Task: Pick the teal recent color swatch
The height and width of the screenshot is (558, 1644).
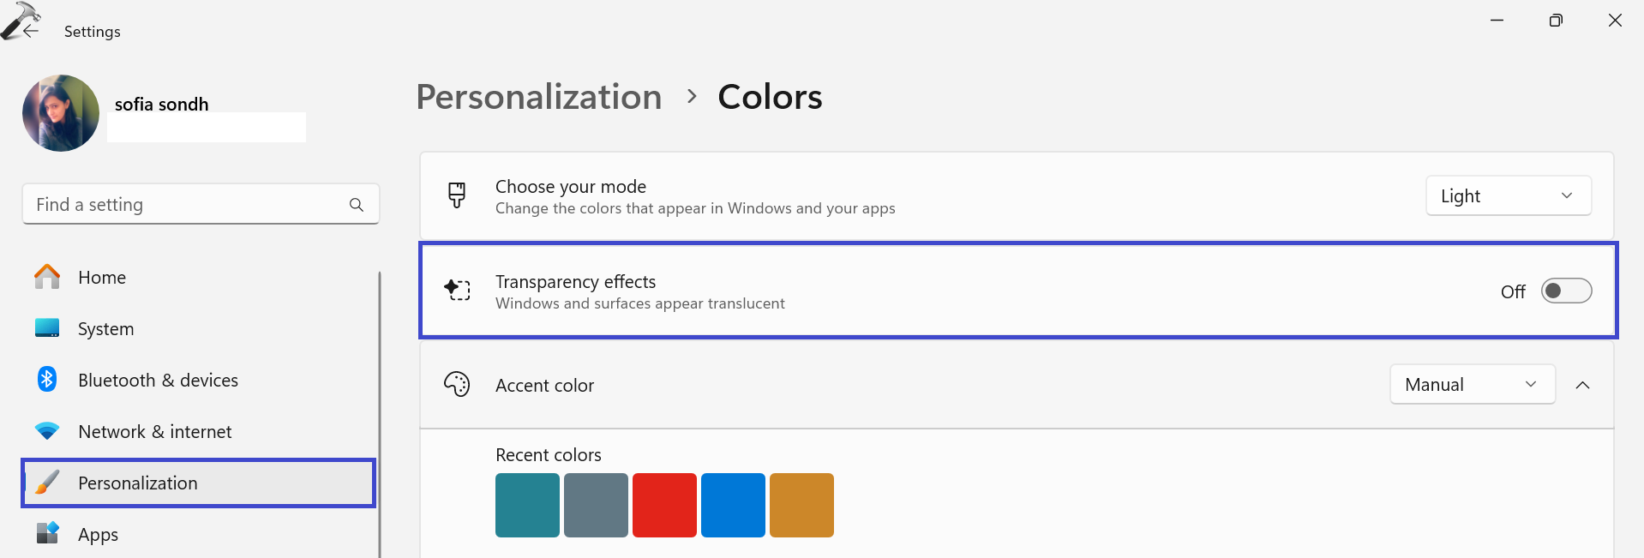Action: click(x=527, y=505)
